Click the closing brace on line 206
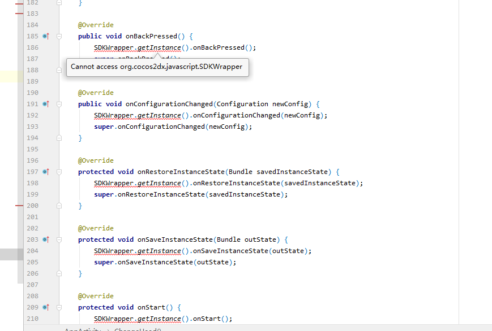 [x=80, y=274]
